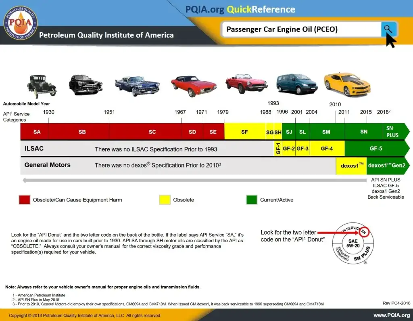Click the green Current/Active legend swatch
The image size is (413, 321).
[x=252, y=200]
